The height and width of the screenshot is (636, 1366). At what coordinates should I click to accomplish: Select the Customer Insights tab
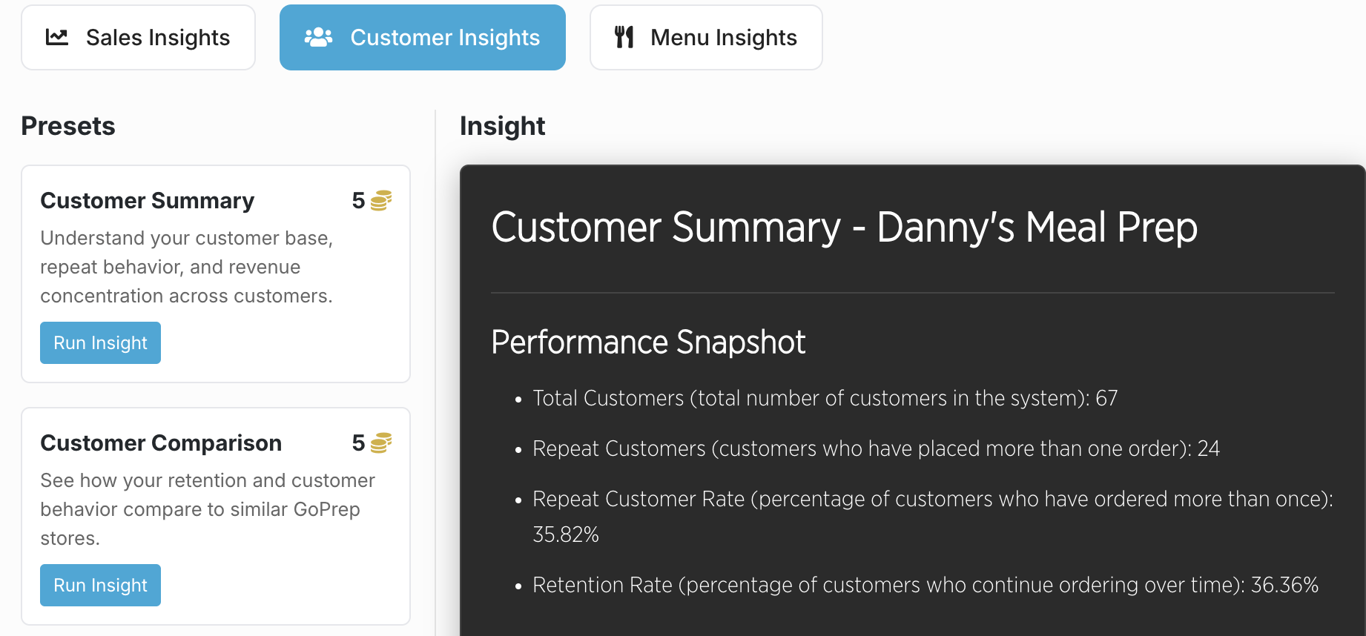coord(423,38)
